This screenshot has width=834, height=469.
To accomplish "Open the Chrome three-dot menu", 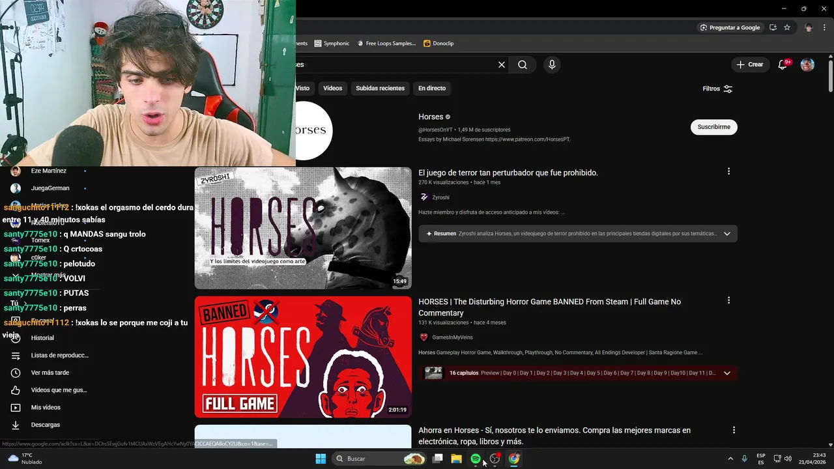I will 824,27.
